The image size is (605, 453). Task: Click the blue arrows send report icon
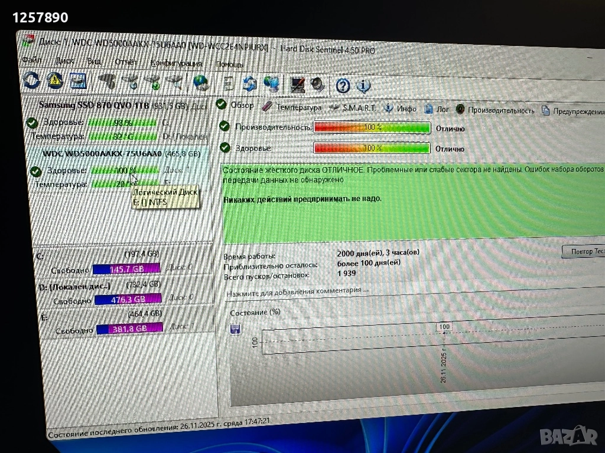click(250, 84)
